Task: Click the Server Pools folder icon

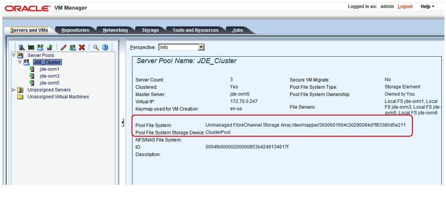Action: (x=20, y=55)
